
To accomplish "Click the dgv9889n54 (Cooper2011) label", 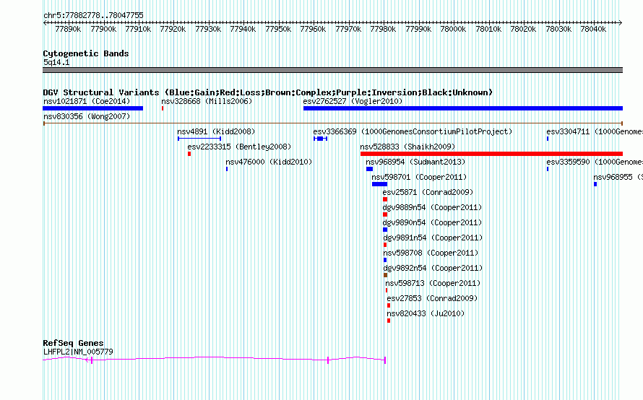I will click(x=432, y=207).
